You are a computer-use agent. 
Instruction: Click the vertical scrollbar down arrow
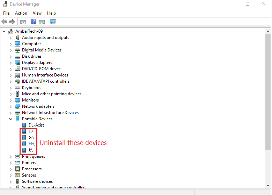pos(268,186)
